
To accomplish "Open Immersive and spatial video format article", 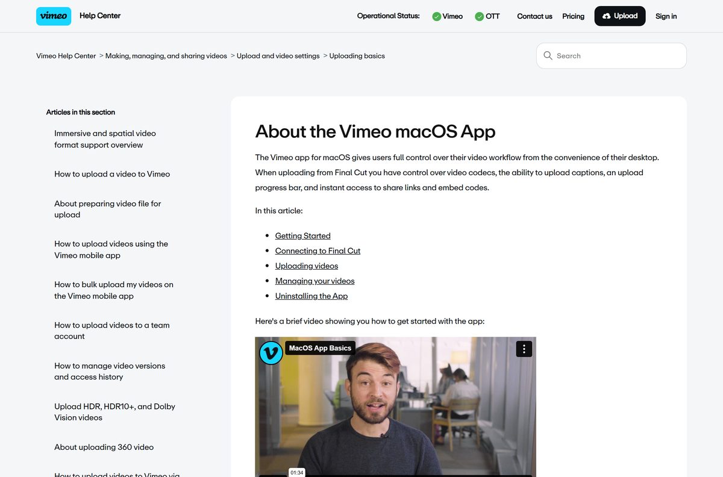I will tap(105, 139).
